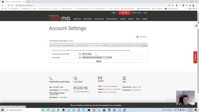Open the Voice Servers bookmark folder
The height and width of the screenshot is (112, 199).
[x=13, y=9]
